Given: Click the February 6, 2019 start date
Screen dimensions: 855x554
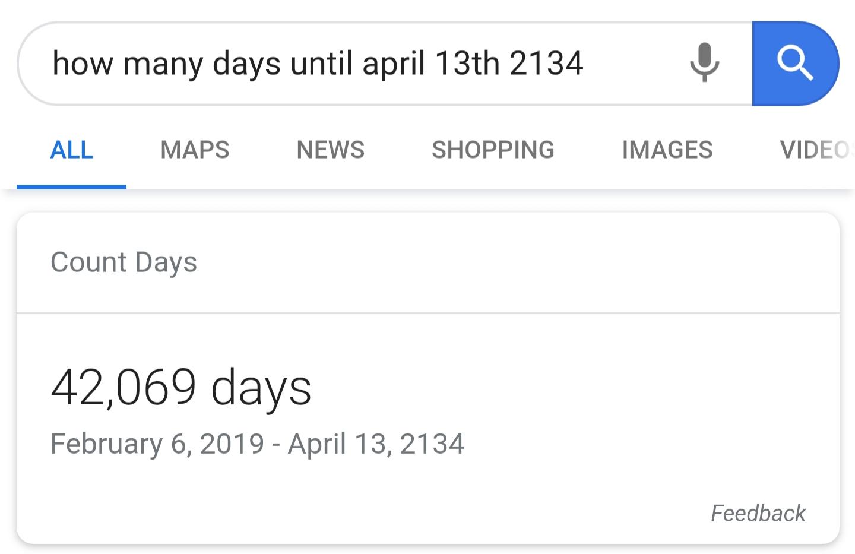Looking at the screenshot, I should coord(157,444).
